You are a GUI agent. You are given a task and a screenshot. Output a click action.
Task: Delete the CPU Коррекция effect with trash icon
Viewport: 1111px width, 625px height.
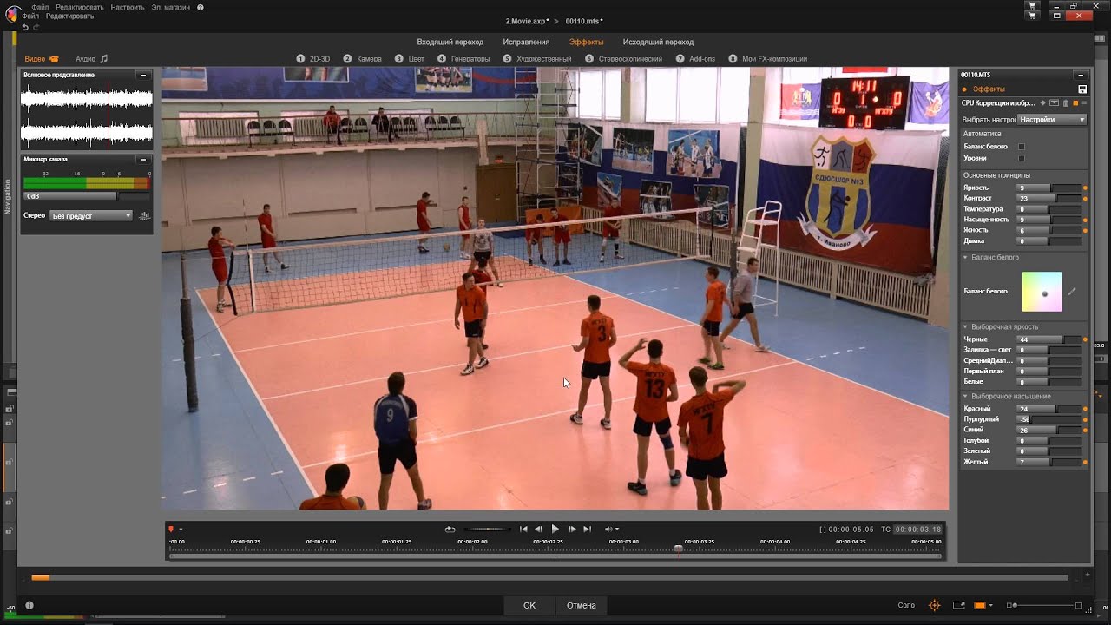tap(1065, 103)
